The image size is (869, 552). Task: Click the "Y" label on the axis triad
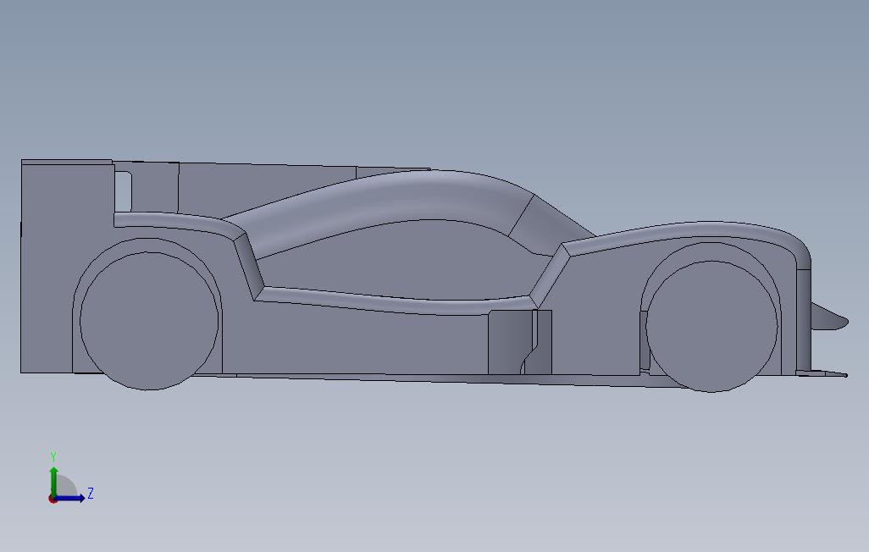click(53, 456)
